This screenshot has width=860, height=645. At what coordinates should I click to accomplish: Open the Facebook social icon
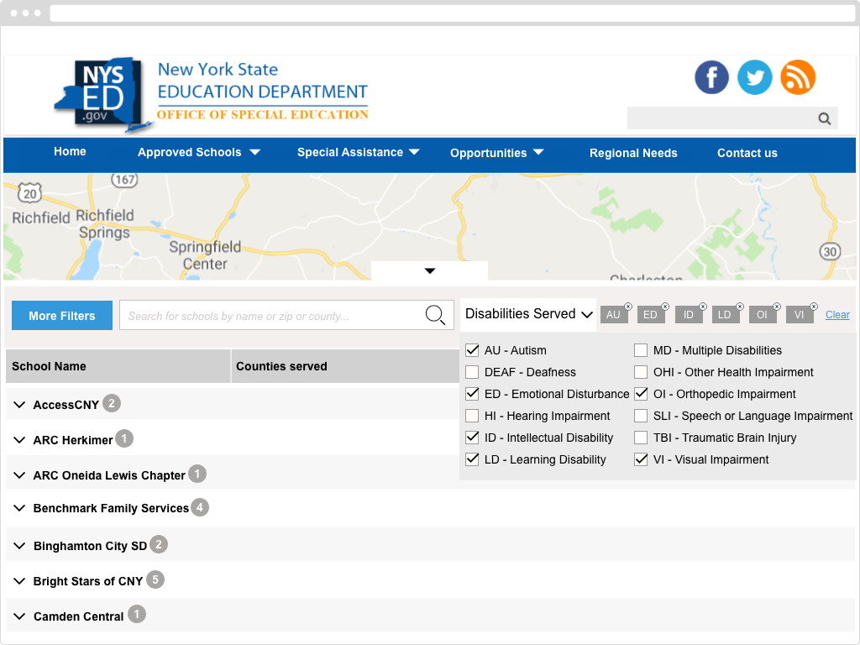click(x=711, y=77)
